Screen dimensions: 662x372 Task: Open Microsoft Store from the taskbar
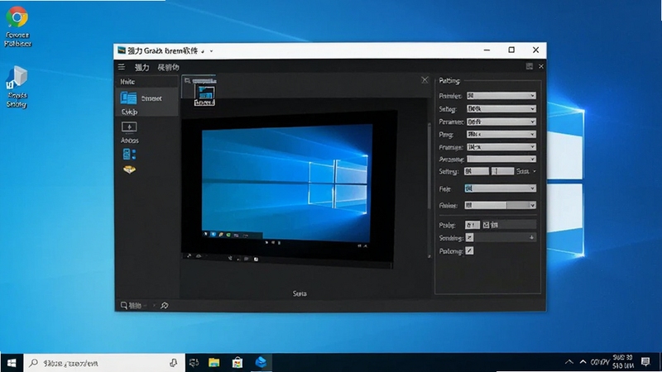[x=237, y=363]
